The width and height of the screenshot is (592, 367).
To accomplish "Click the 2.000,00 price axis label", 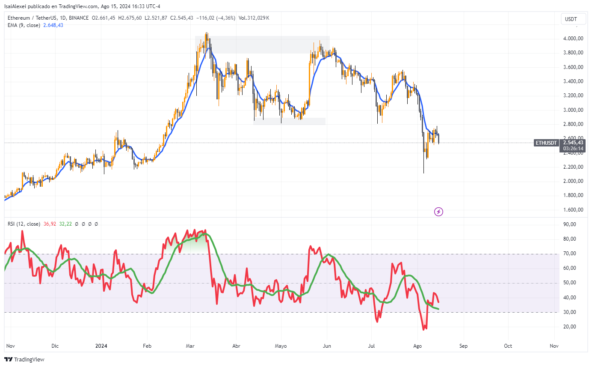I will 573,181.
